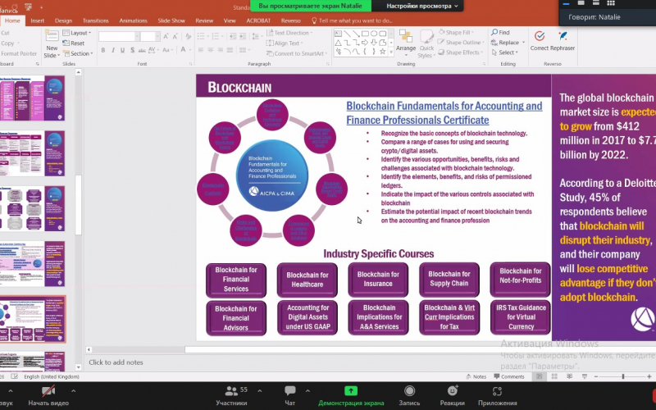The height and width of the screenshot is (410, 656).
Task: Switch to Normal view in status bar
Action: pyautogui.click(x=540, y=376)
